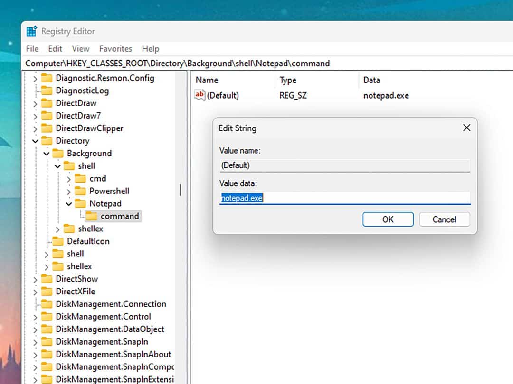
Task: Select the DiskManagement.DataObject folder icon
Action: (x=47, y=329)
